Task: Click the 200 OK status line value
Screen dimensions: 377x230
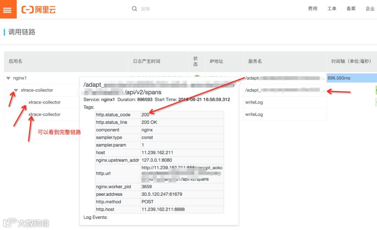Action: 149,122
